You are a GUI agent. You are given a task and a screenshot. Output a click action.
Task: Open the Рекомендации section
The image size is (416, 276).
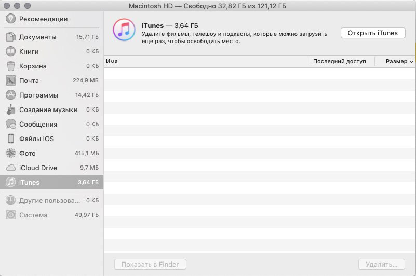point(52,19)
